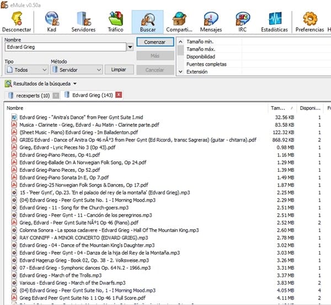Image resolution: width=331 pixels, height=305 pixels.
Task: Select Danza de la hija del Rey mp3
Action: coord(100,253)
